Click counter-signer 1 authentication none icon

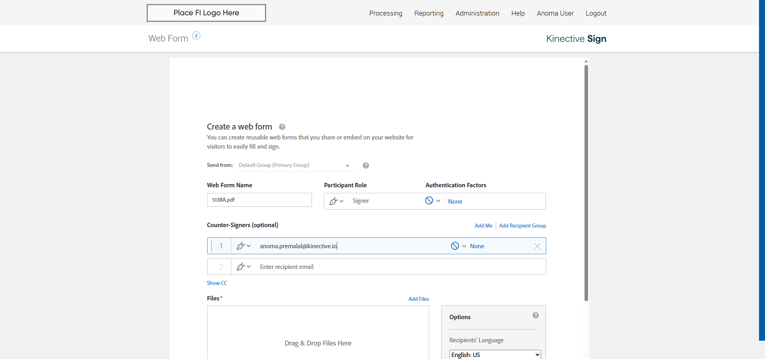pyautogui.click(x=455, y=246)
